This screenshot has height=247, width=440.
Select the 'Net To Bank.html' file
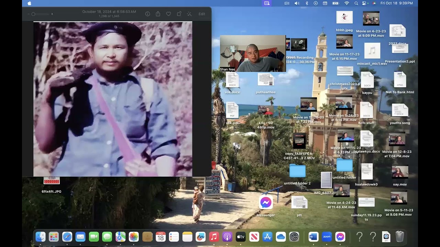click(400, 80)
